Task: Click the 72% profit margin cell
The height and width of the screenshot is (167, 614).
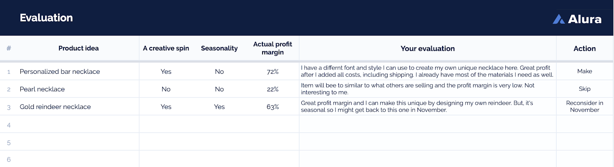Action: [272, 71]
